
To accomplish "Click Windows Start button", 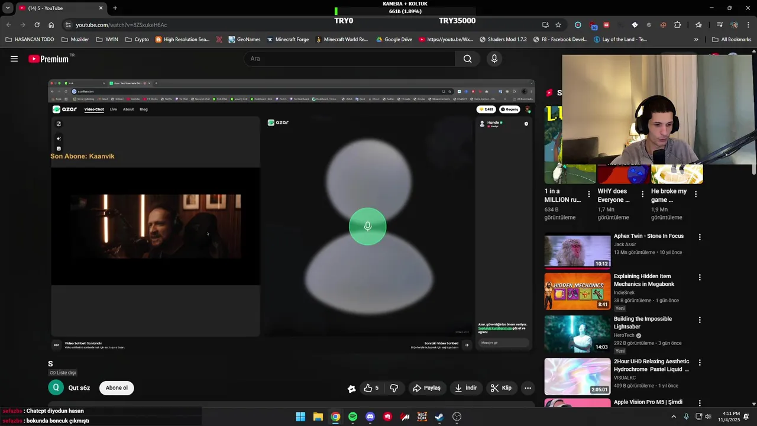I will 300,417.
